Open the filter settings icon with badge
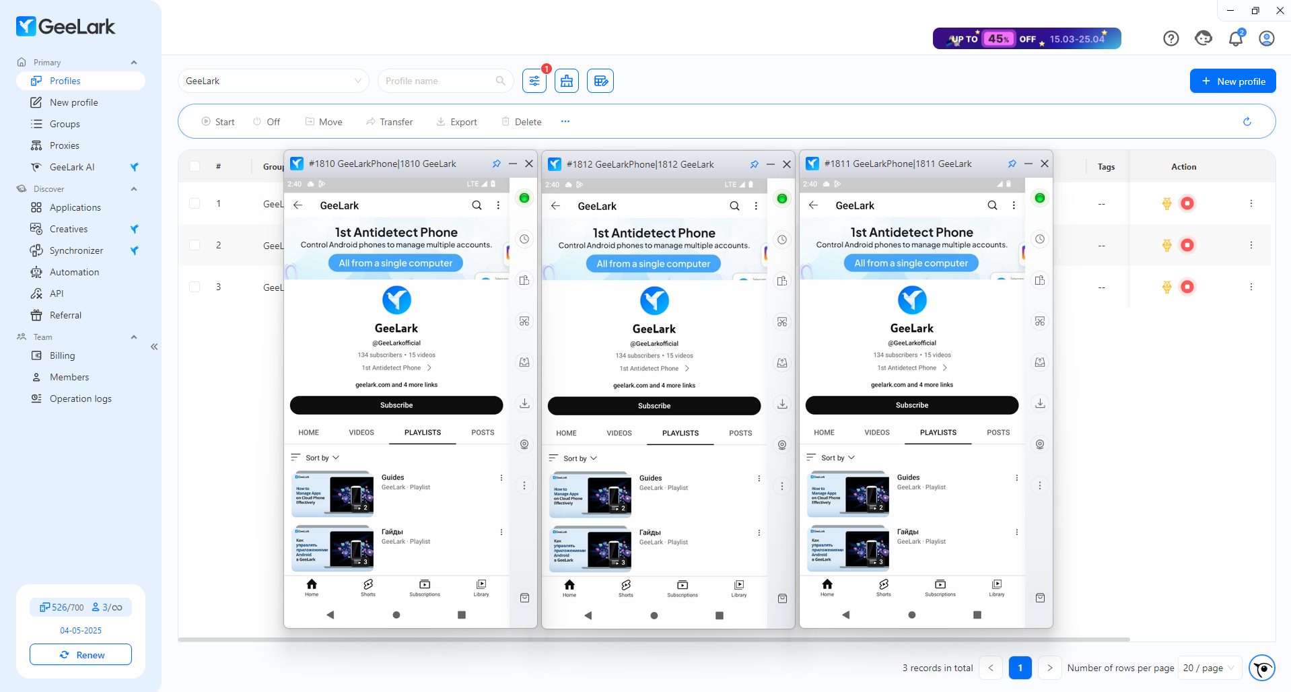The width and height of the screenshot is (1291, 692). tap(534, 81)
